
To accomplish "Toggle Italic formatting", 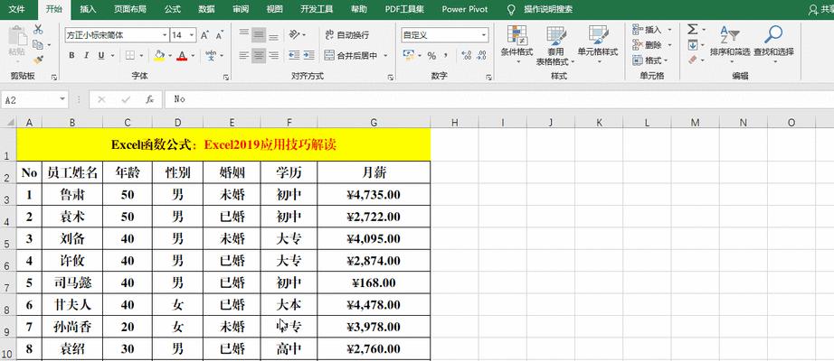I will pos(86,55).
